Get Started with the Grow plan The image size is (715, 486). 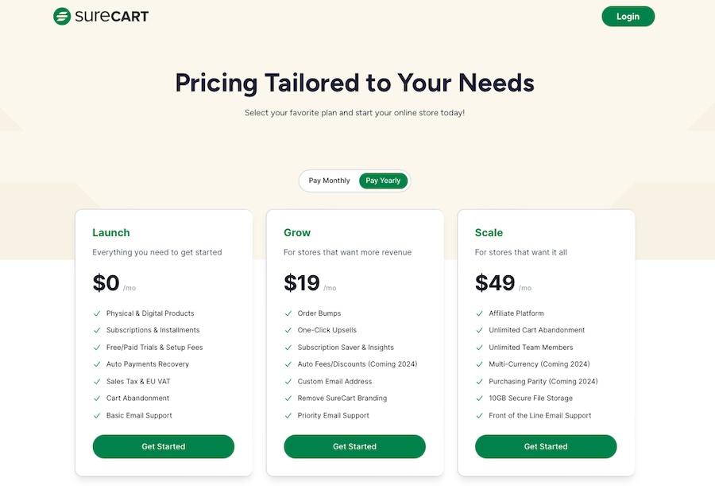[354, 446]
